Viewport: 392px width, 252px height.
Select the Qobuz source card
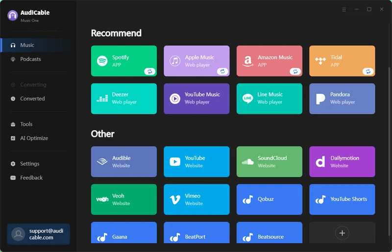(269, 200)
